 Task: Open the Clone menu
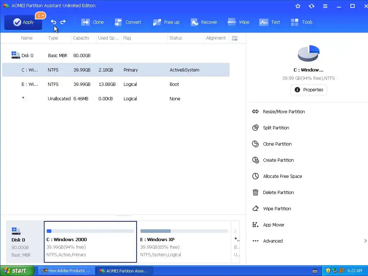point(92,22)
